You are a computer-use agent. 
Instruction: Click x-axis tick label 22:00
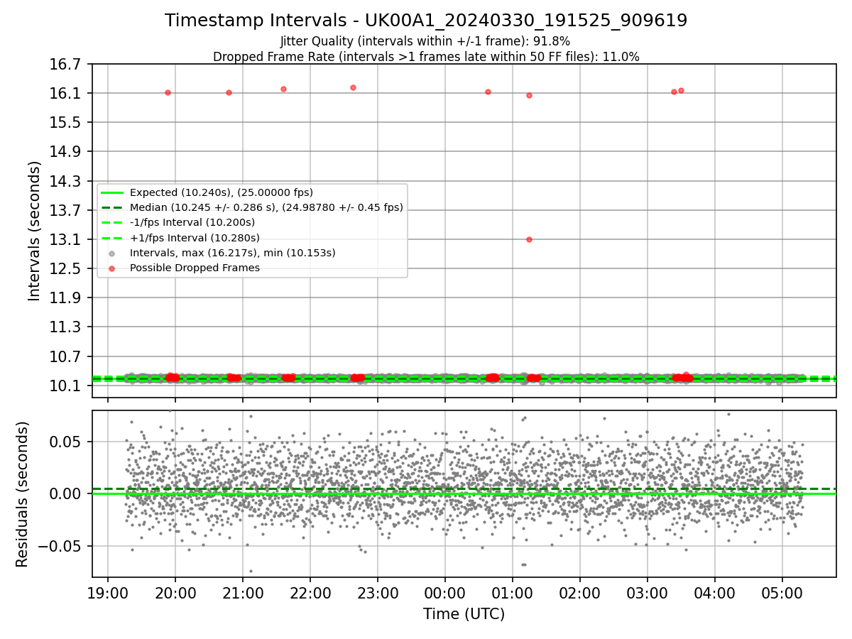310,594
